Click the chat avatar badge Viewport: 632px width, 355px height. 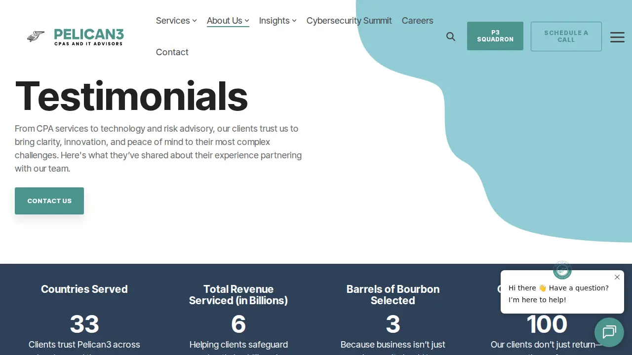coord(562,270)
